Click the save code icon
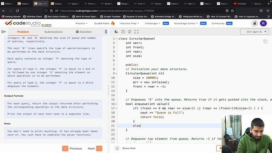This screenshot has height=153, width=272. [x=123, y=31]
